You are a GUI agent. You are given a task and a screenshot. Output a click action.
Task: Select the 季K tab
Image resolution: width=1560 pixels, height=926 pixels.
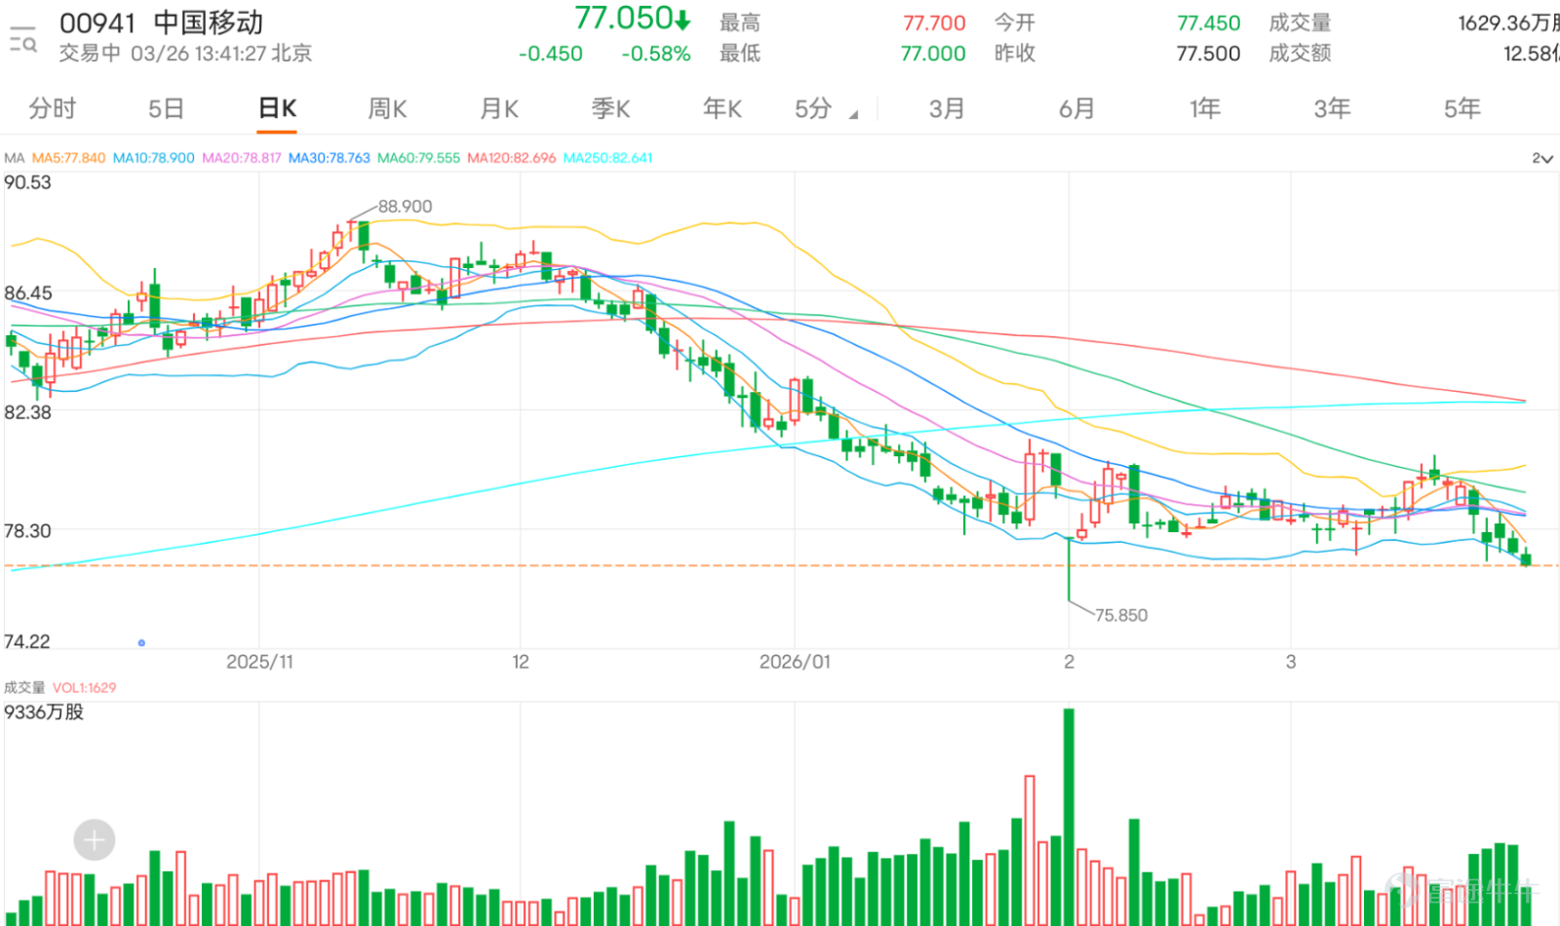(611, 108)
